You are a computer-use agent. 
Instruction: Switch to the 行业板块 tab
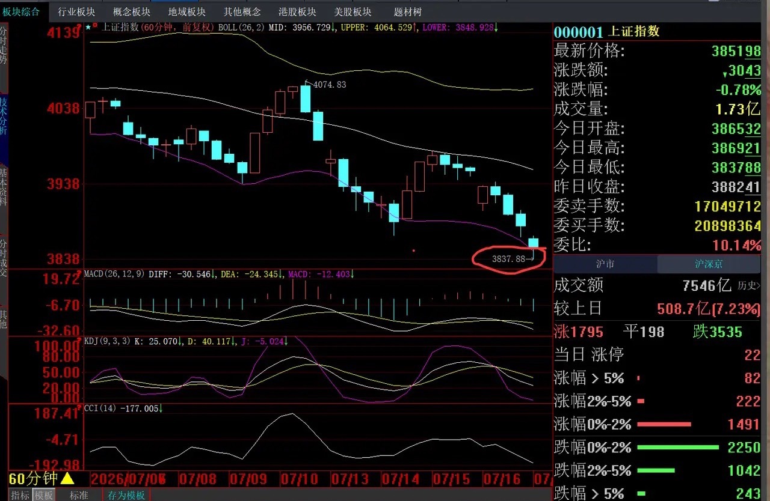[x=76, y=11]
